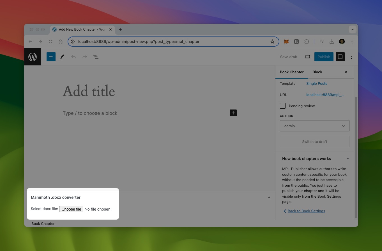The image size is (382, 251).
Task: Click the Add title field
Action: [89, 91]
